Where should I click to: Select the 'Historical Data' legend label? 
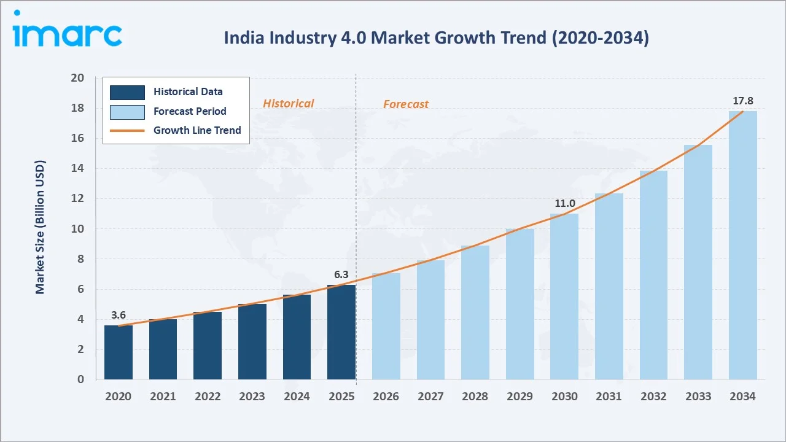point(188,92)
